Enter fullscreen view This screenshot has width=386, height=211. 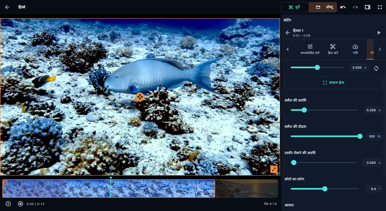380,7
